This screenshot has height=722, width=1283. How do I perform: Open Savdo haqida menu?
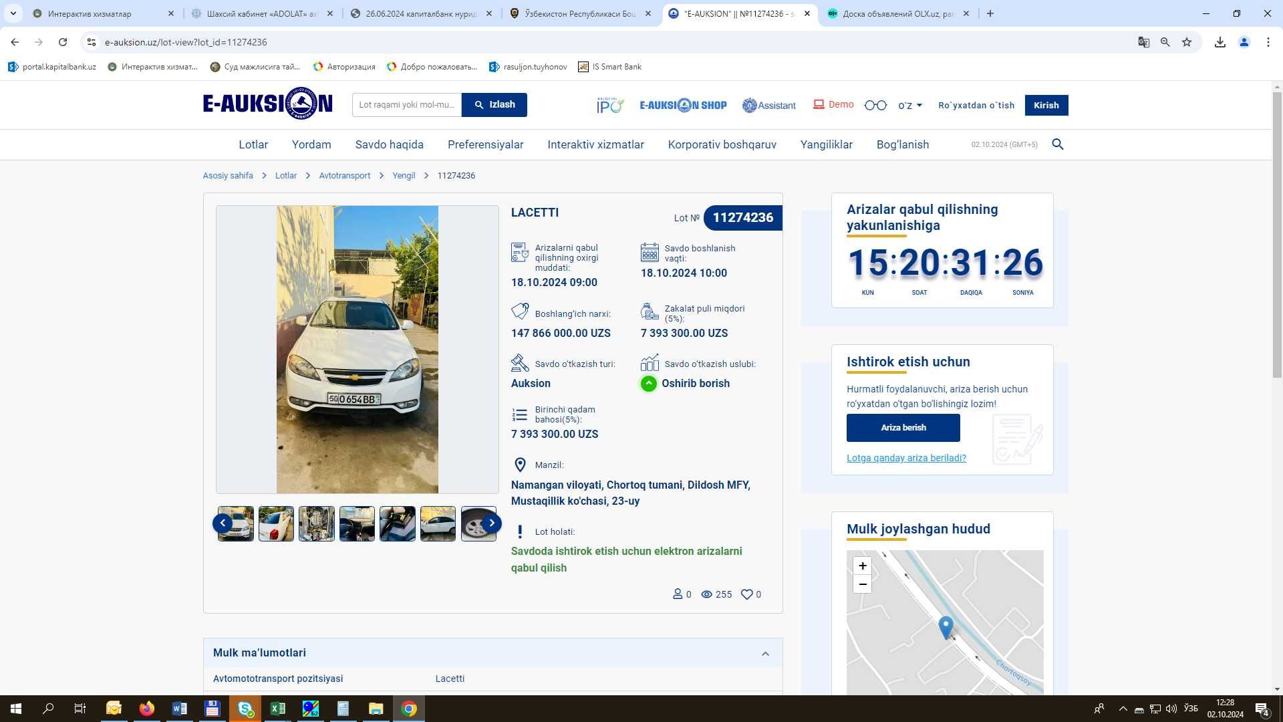[x=390, y=144]
